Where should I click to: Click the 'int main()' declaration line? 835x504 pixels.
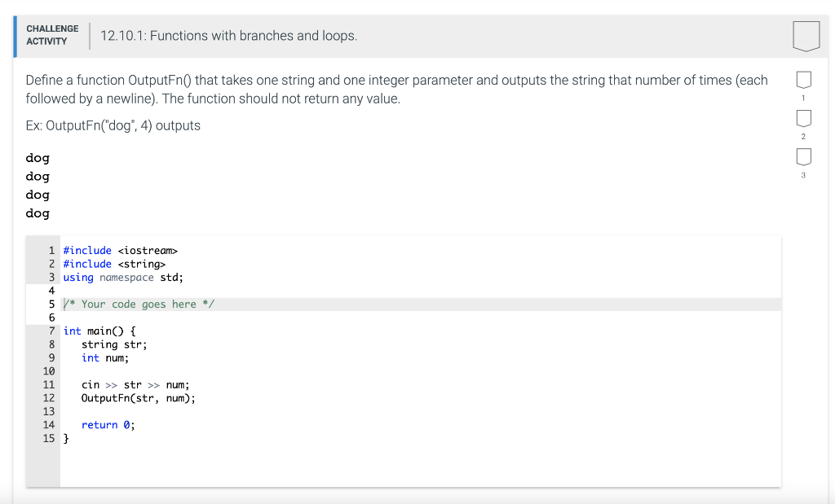pyautogui.click(x=98, y=331)
